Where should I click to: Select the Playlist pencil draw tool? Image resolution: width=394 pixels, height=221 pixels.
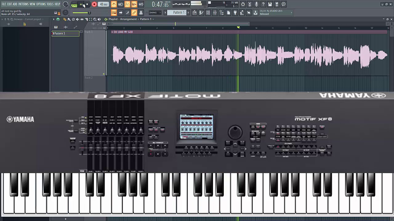tap(65, 19)
